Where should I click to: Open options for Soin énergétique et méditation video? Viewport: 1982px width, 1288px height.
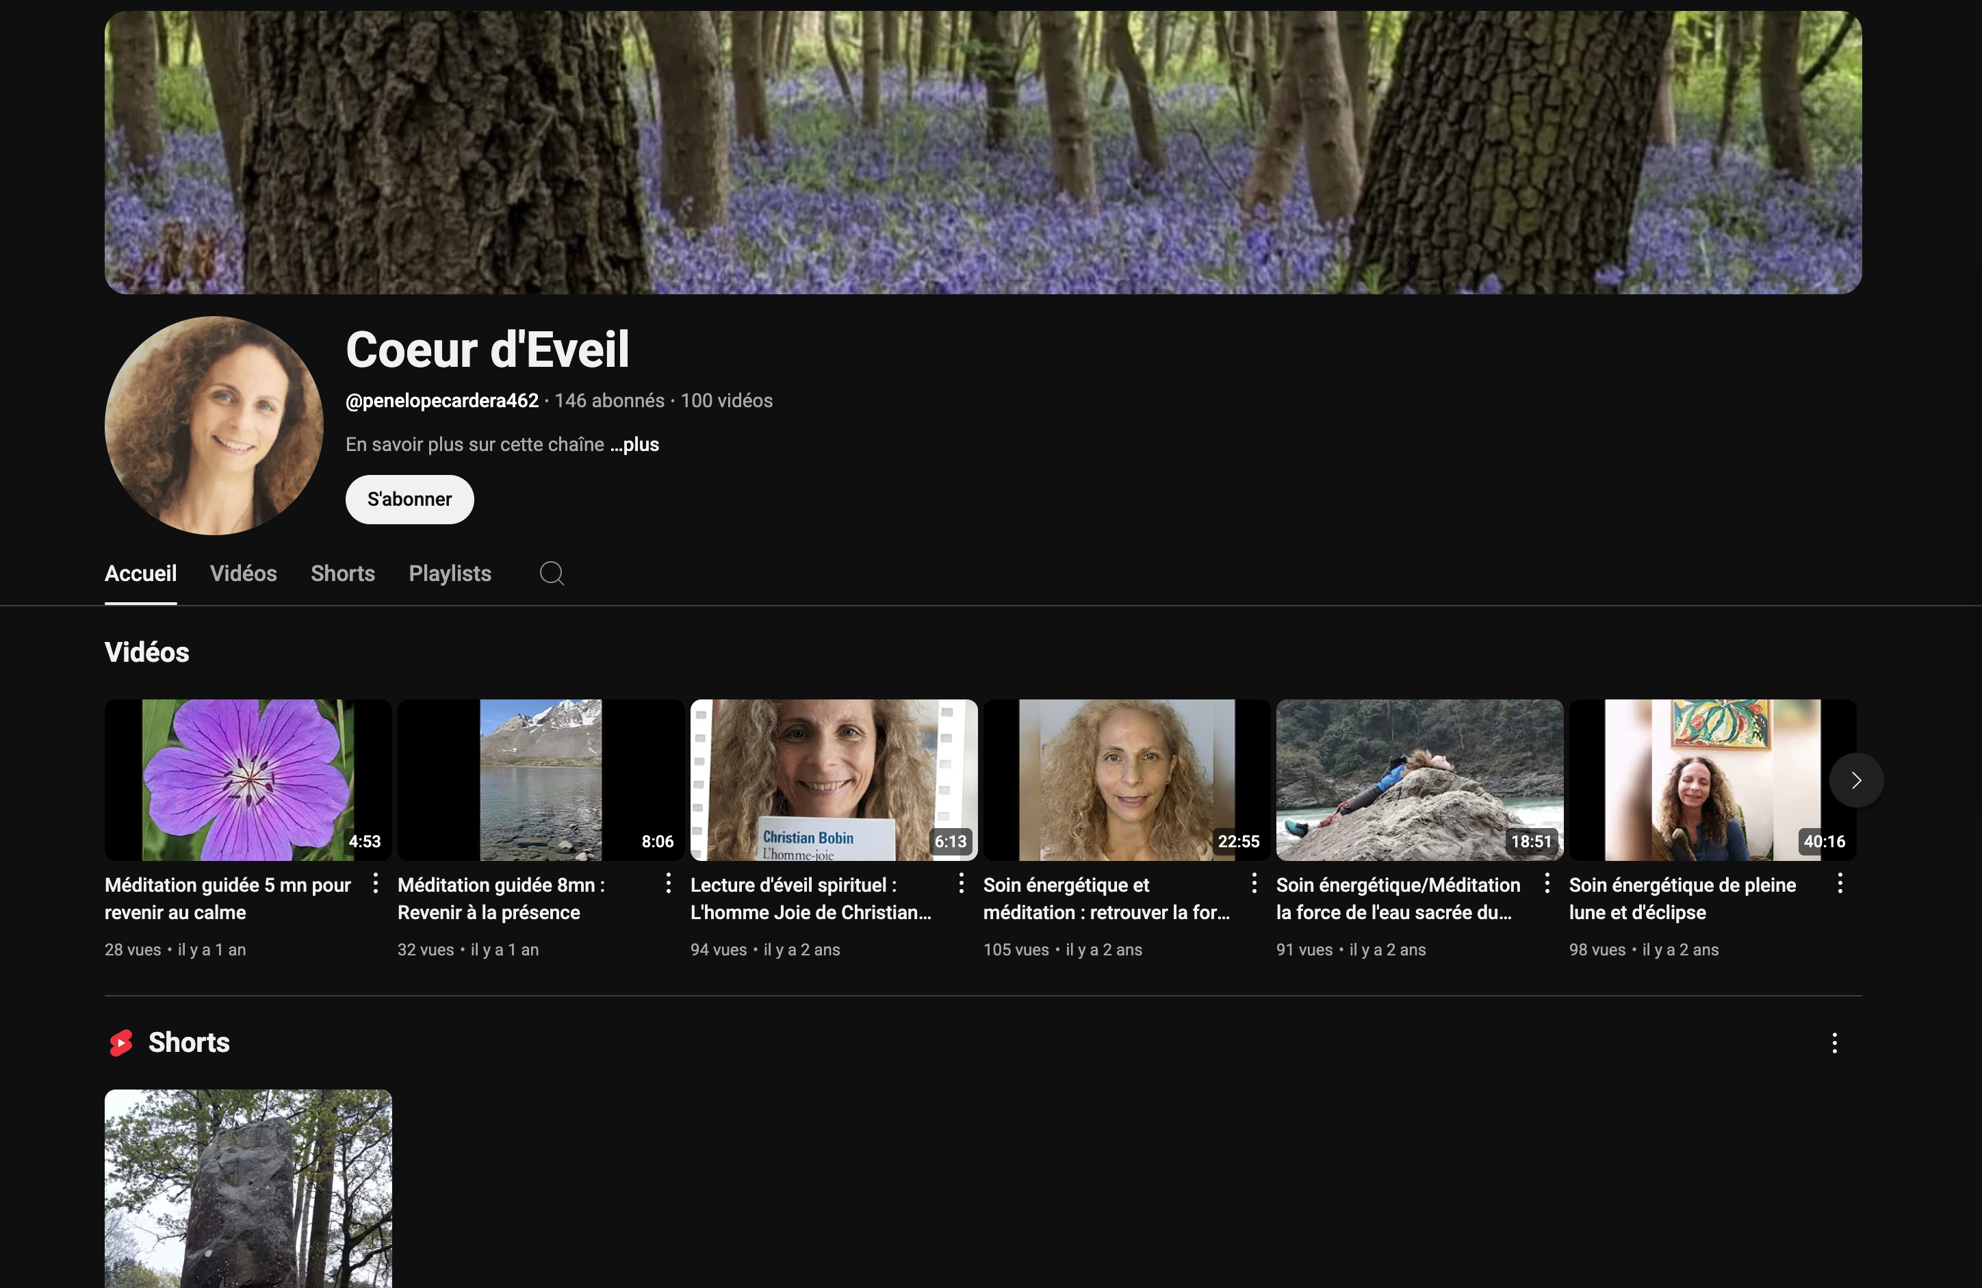[1254, 884]
